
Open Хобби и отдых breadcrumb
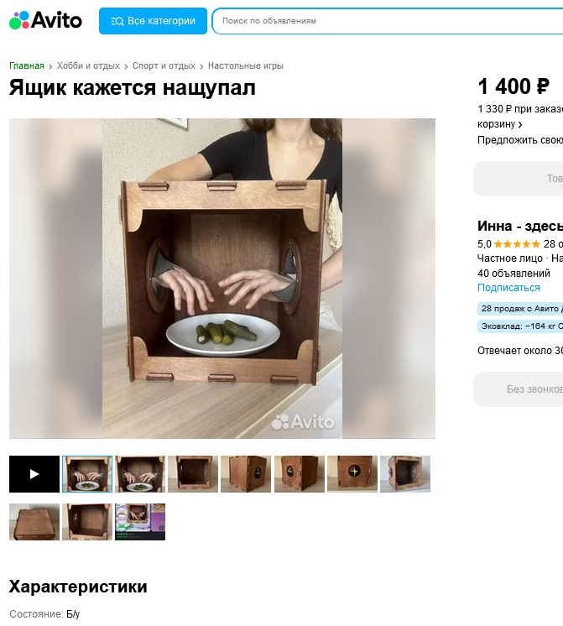pos(88,66)
